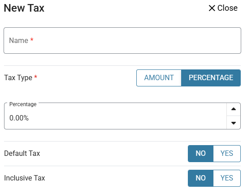The height and width of the screenshot is (189, 243).
Task: Set Default Tax to NO
Action: (x=201, y=154)
